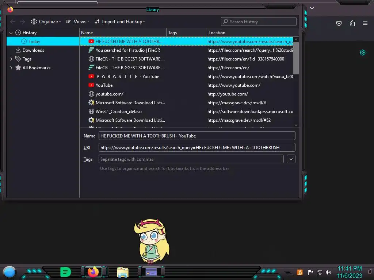This screenshot has width=374, height=280.
Task: Open the Organize menu
Action: coord(46,22)
